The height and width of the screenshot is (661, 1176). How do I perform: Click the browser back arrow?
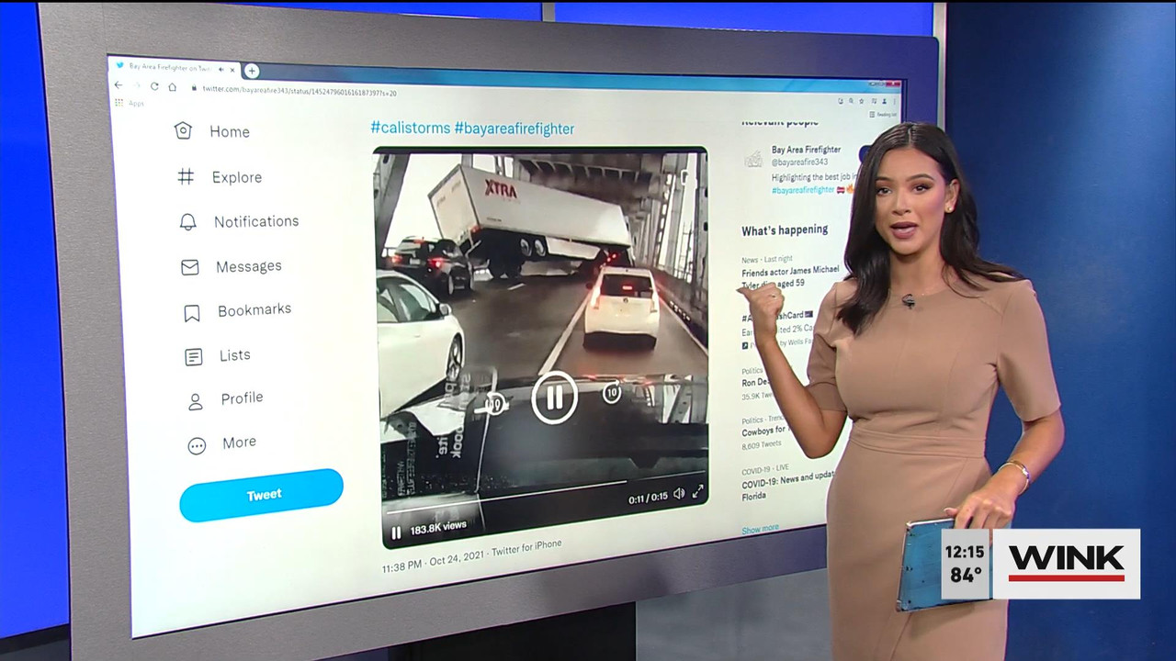tap(118, 85)
